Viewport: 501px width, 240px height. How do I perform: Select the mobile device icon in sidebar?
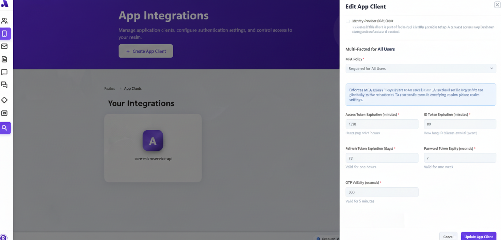(5, 33)
